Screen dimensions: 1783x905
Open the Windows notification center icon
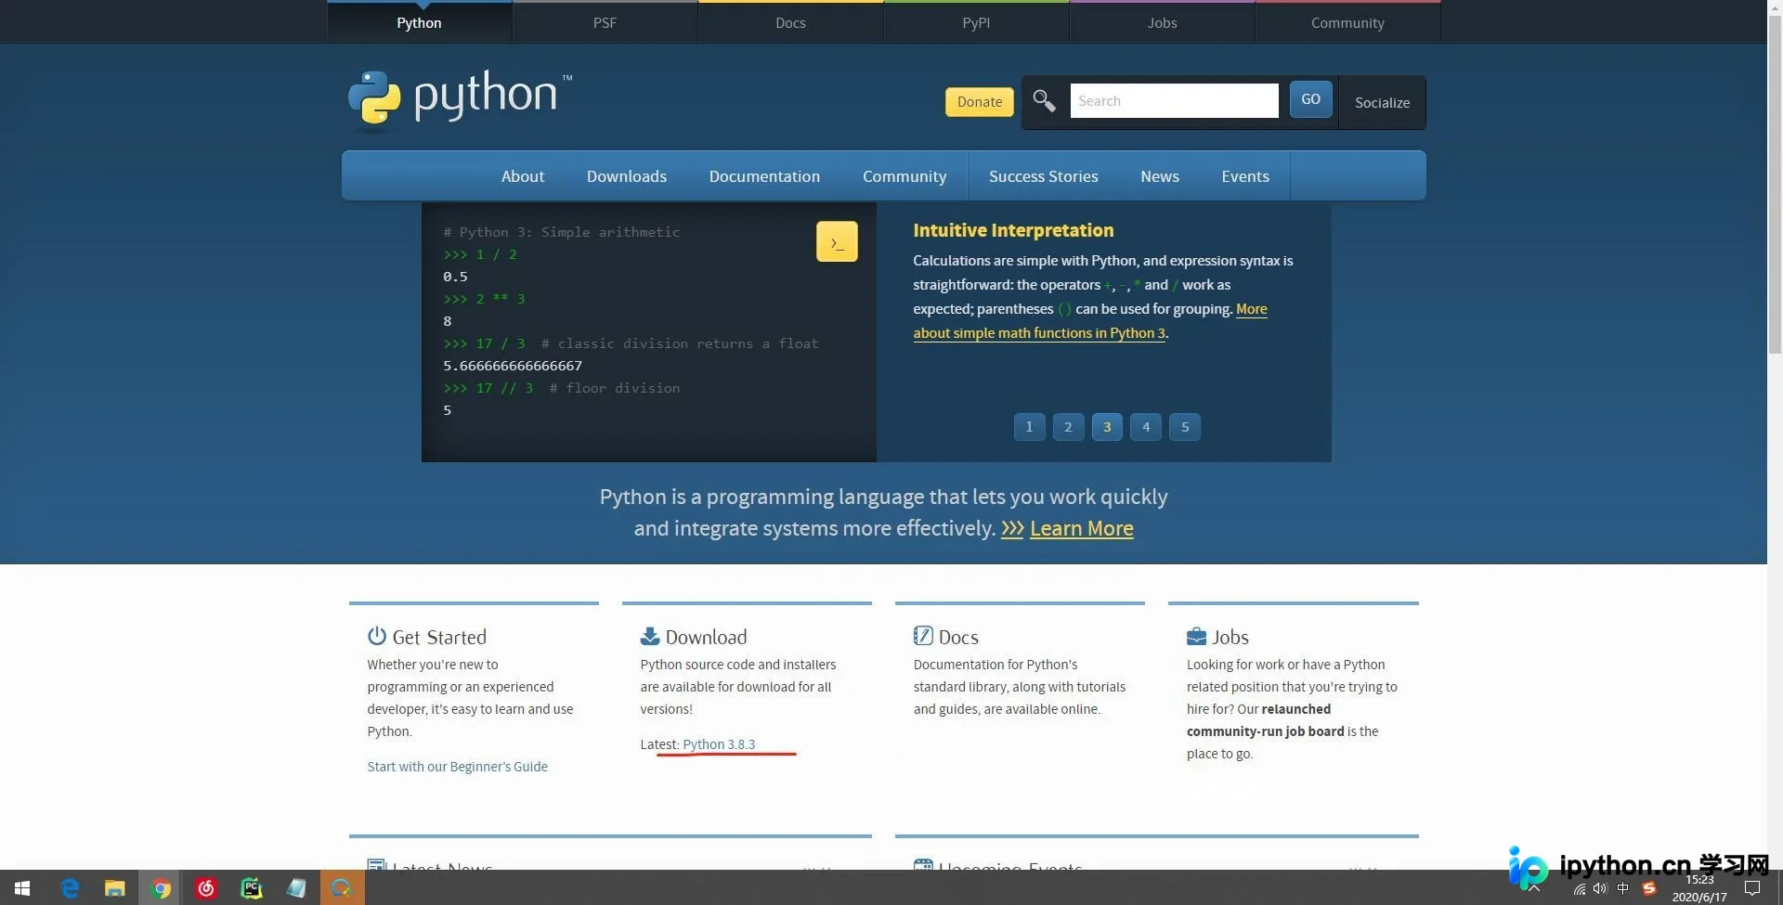[x=1752, y=888]
